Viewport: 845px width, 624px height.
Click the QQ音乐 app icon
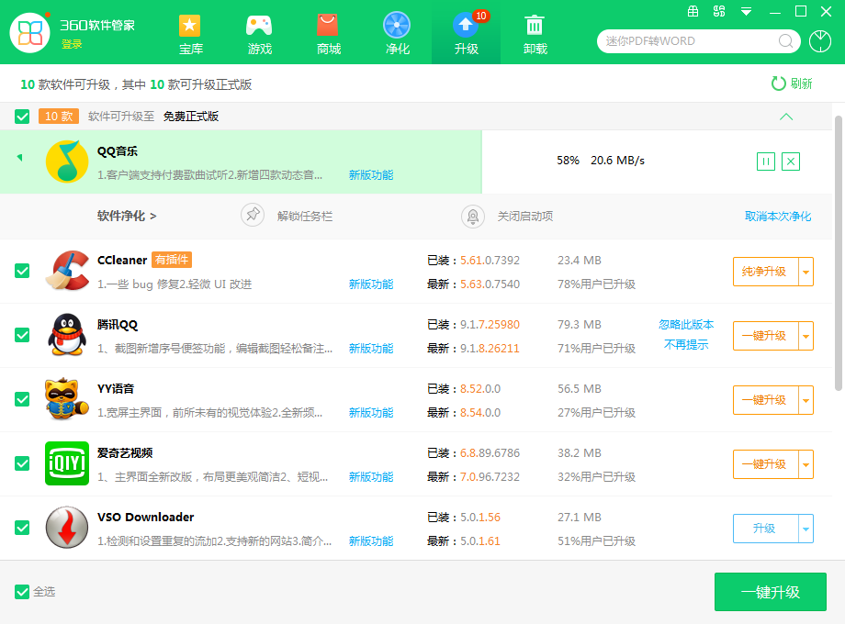[x=67, y=162]
